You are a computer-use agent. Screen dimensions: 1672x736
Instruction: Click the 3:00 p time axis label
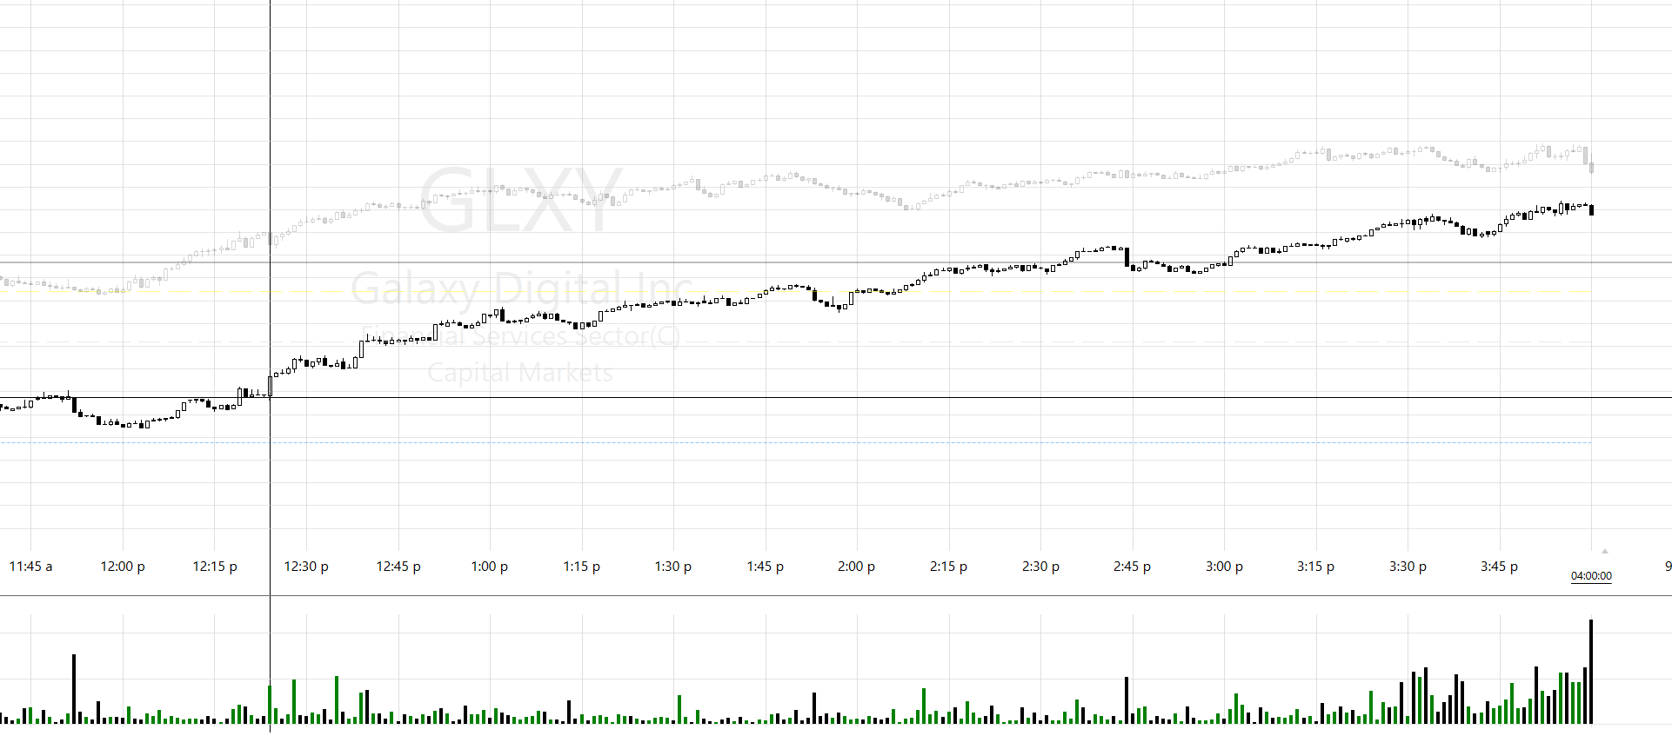(1224, 567)
